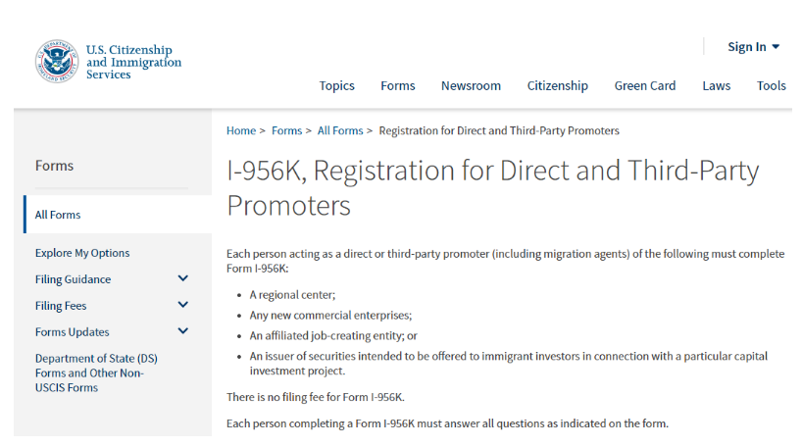Open the Green Card menu
Screen dimensions: 802x447
tap(644, 86)
